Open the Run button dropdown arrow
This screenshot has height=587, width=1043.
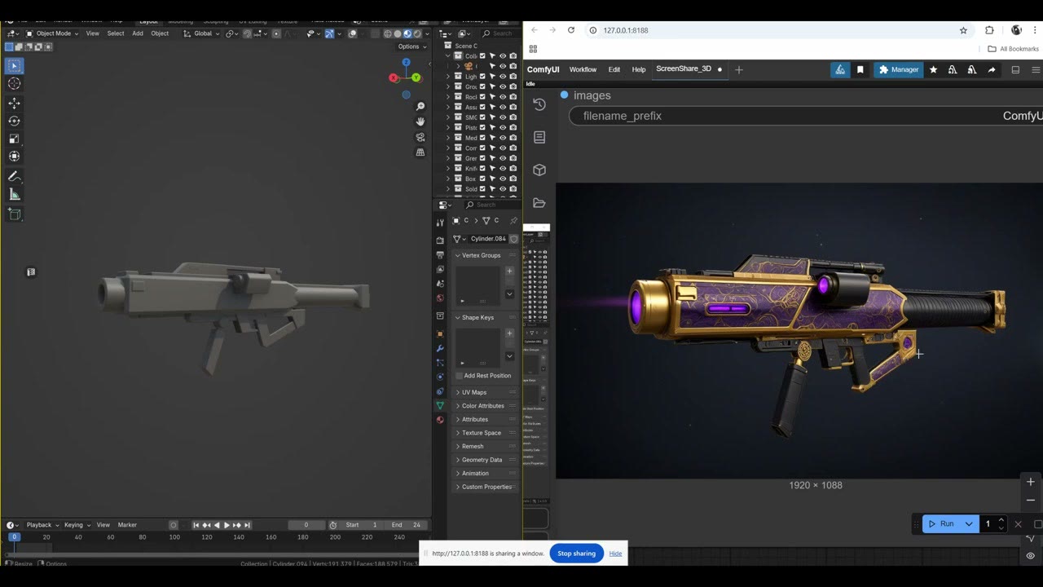click(x=969, y=524)
